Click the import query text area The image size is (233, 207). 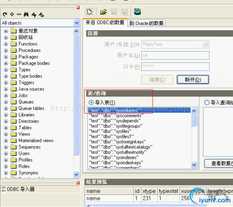[x=218, y=132]
